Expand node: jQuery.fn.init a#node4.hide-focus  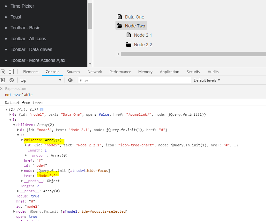click(x=22, y=171)
